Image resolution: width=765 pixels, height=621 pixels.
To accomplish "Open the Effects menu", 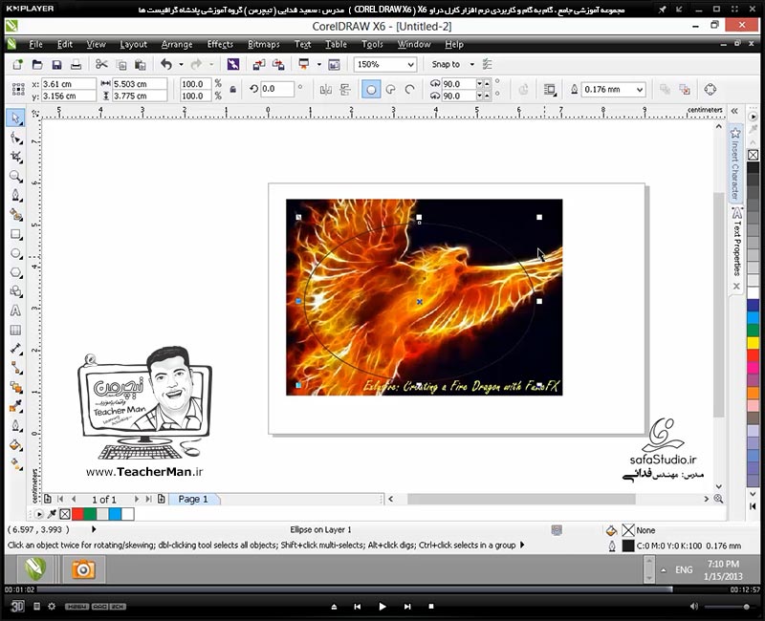I will [220, 44].
